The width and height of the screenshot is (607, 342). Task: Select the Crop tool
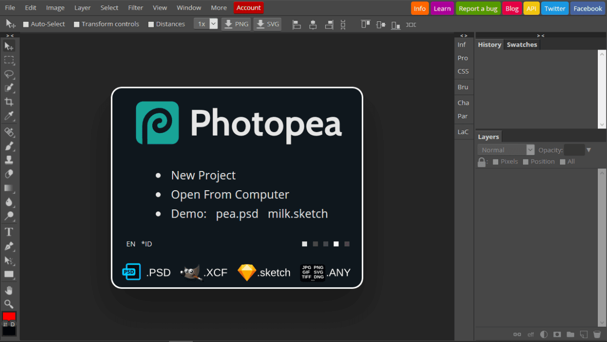pos(9,102)
